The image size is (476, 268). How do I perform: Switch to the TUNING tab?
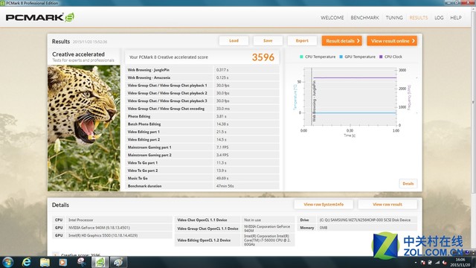click(394, 18)
